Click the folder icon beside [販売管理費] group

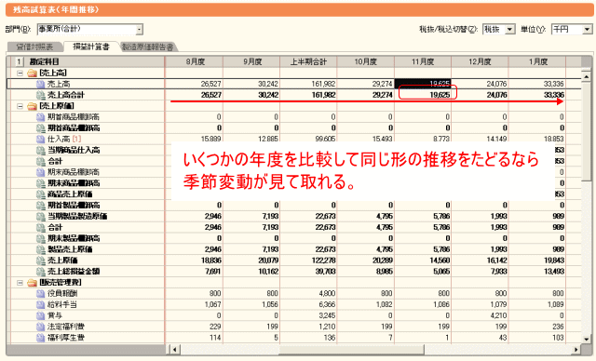tap(32, 283)
